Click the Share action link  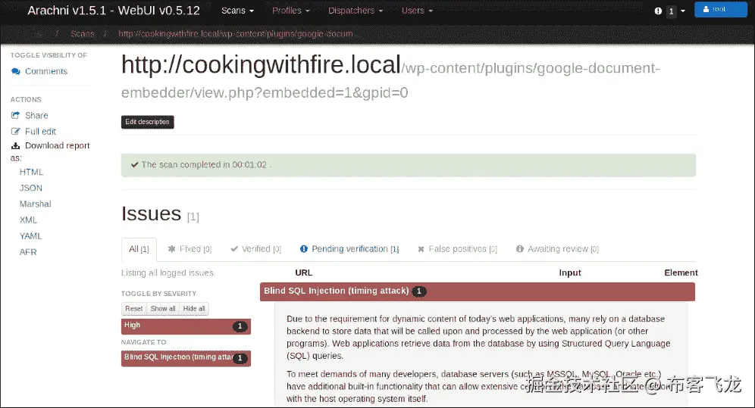click(x=36, y=115)
